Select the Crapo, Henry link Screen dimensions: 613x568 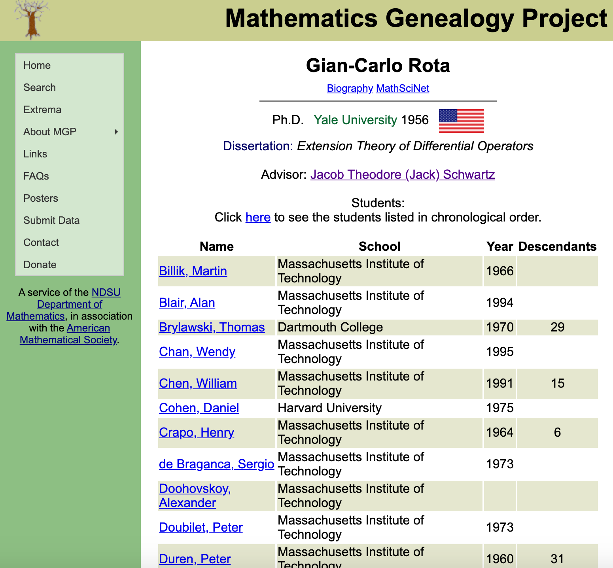pos(196,432)
